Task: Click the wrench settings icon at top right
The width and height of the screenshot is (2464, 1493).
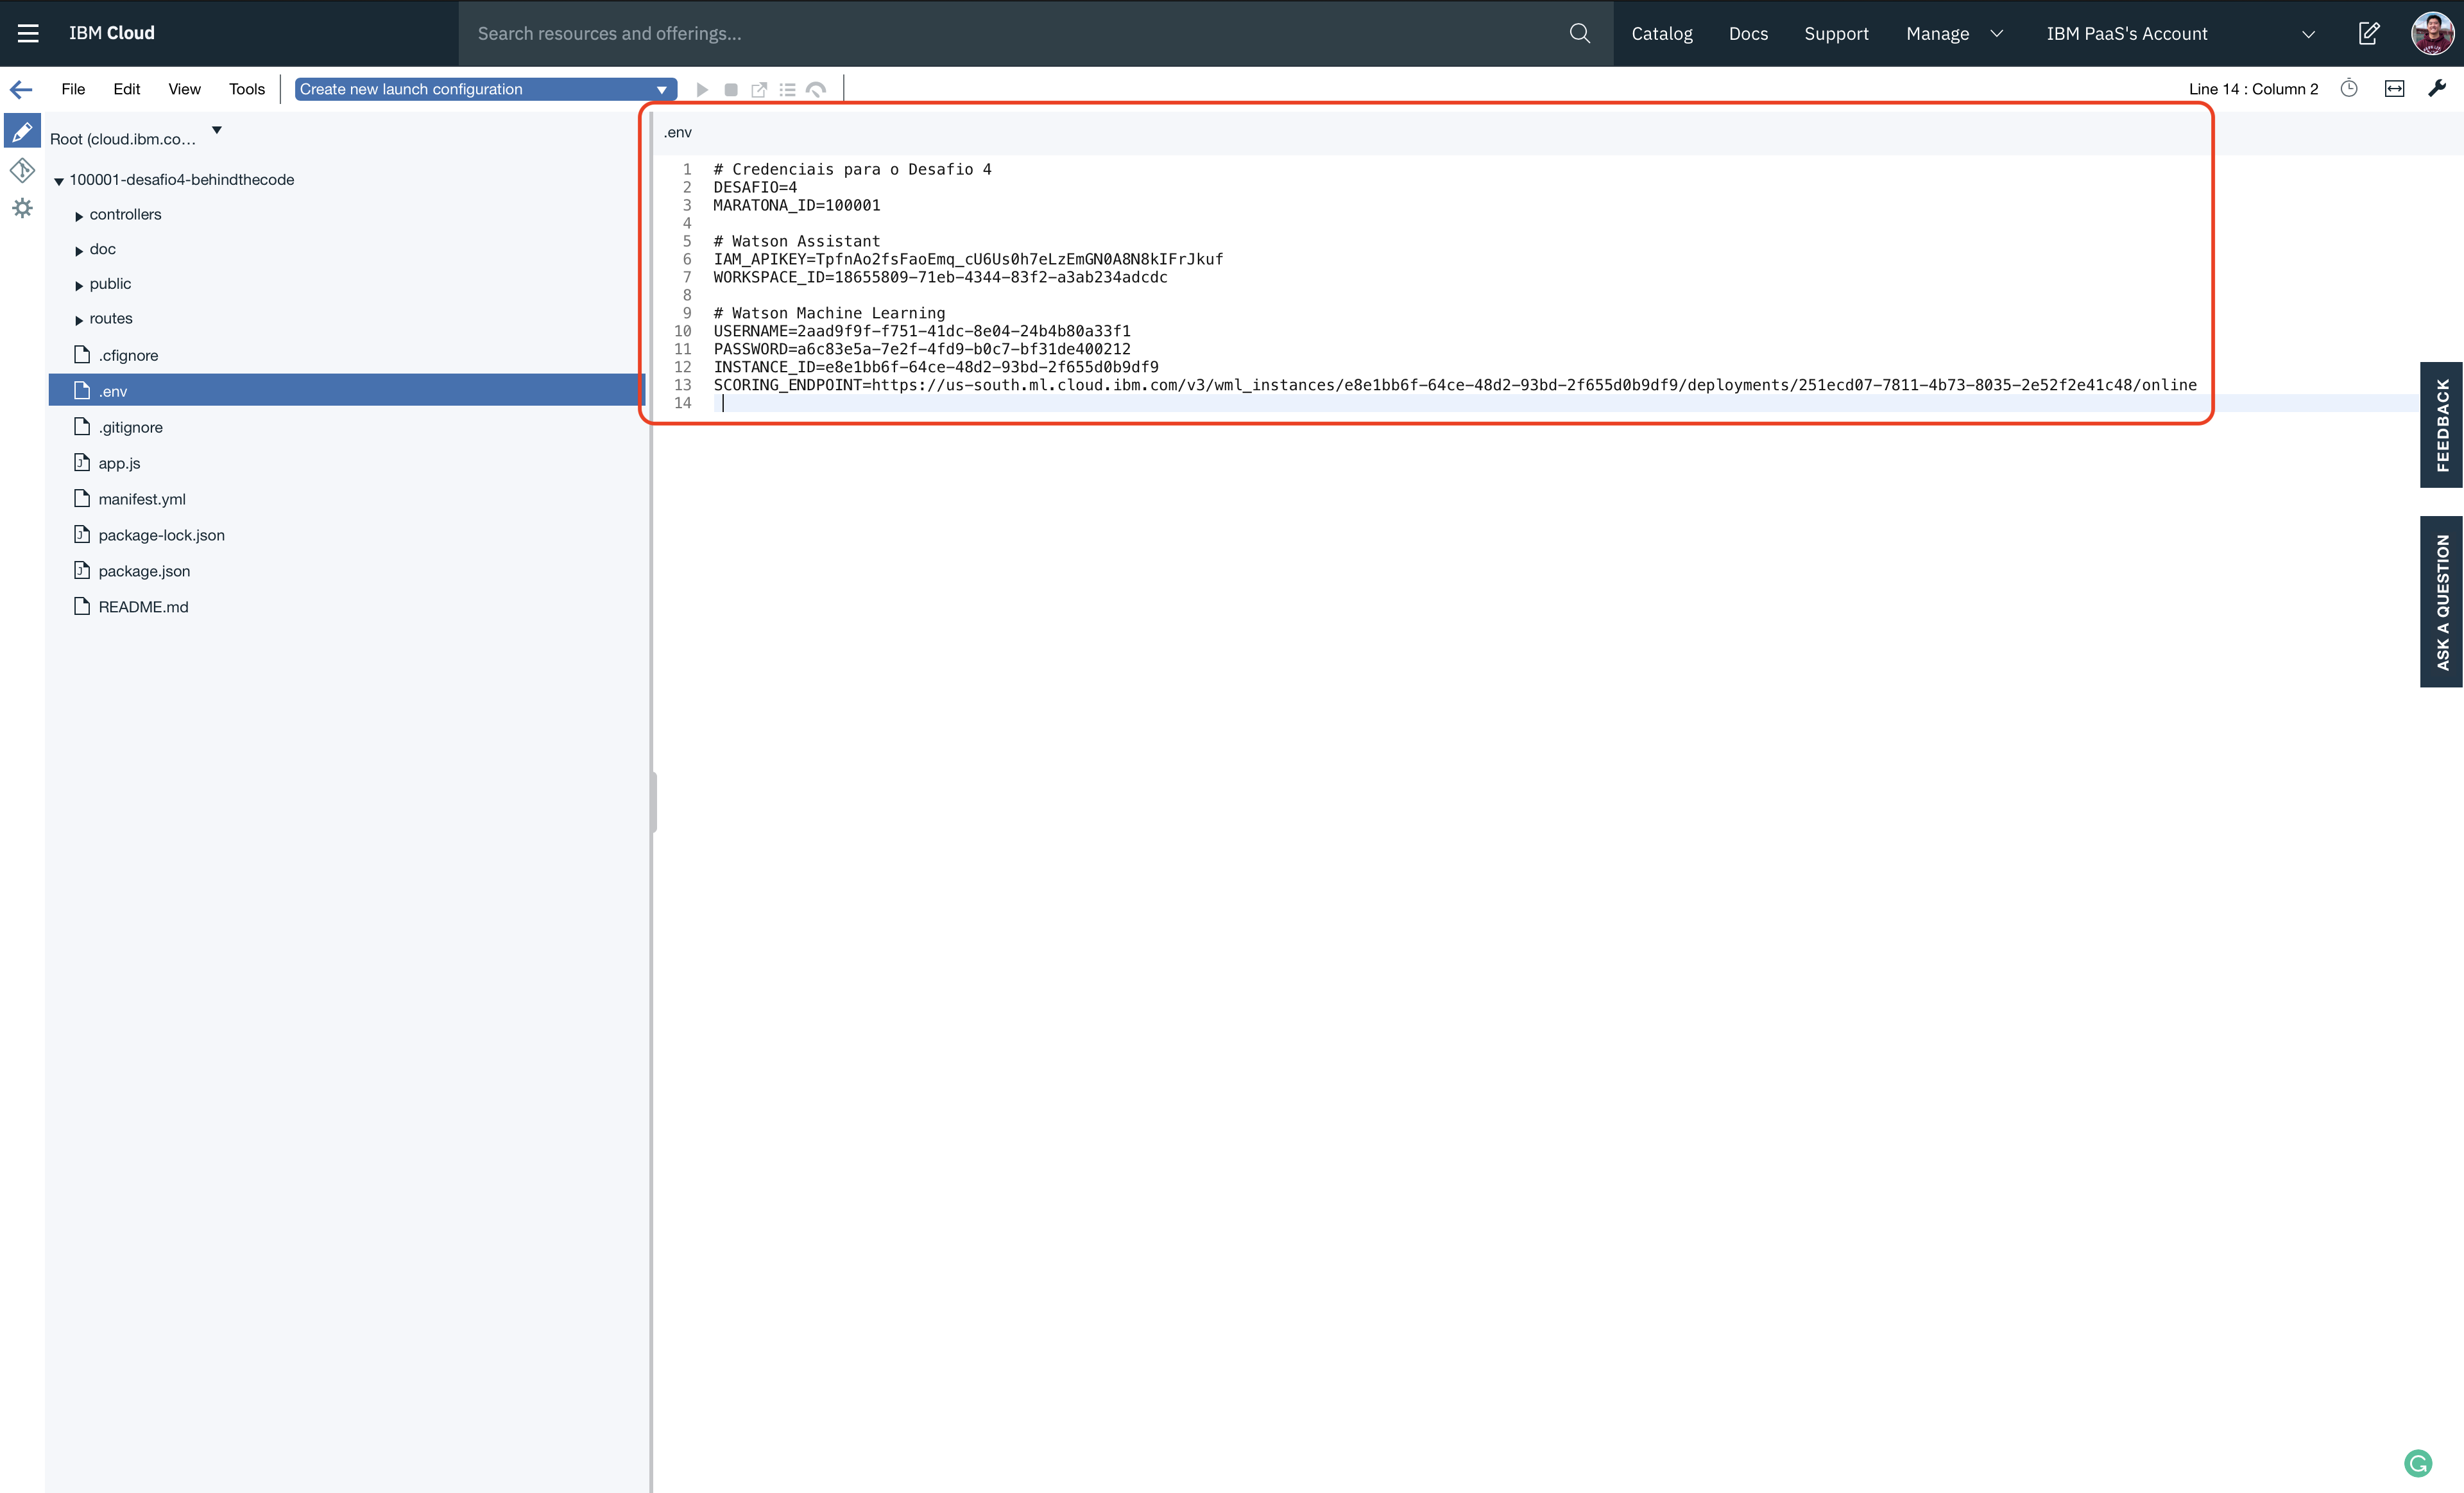Action: point(2437,89)
